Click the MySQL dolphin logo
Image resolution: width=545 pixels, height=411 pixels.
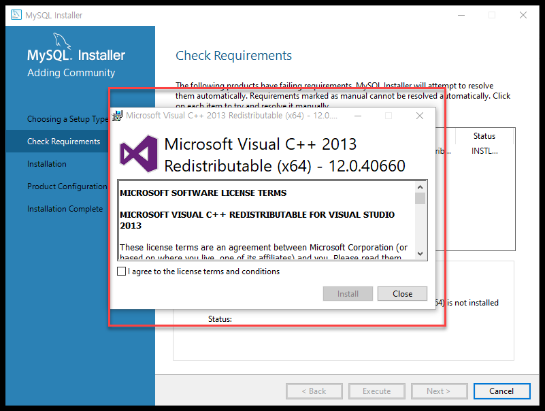tap(62, 42)
